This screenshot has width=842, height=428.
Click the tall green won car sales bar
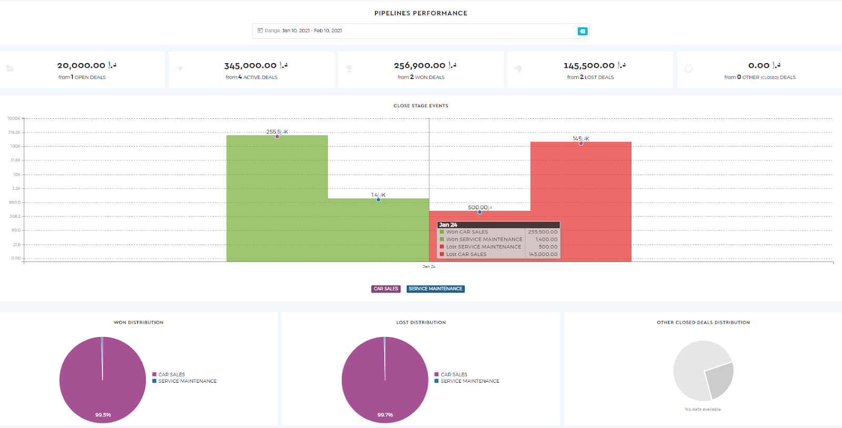pyautogui.click(x=277, y=198)
